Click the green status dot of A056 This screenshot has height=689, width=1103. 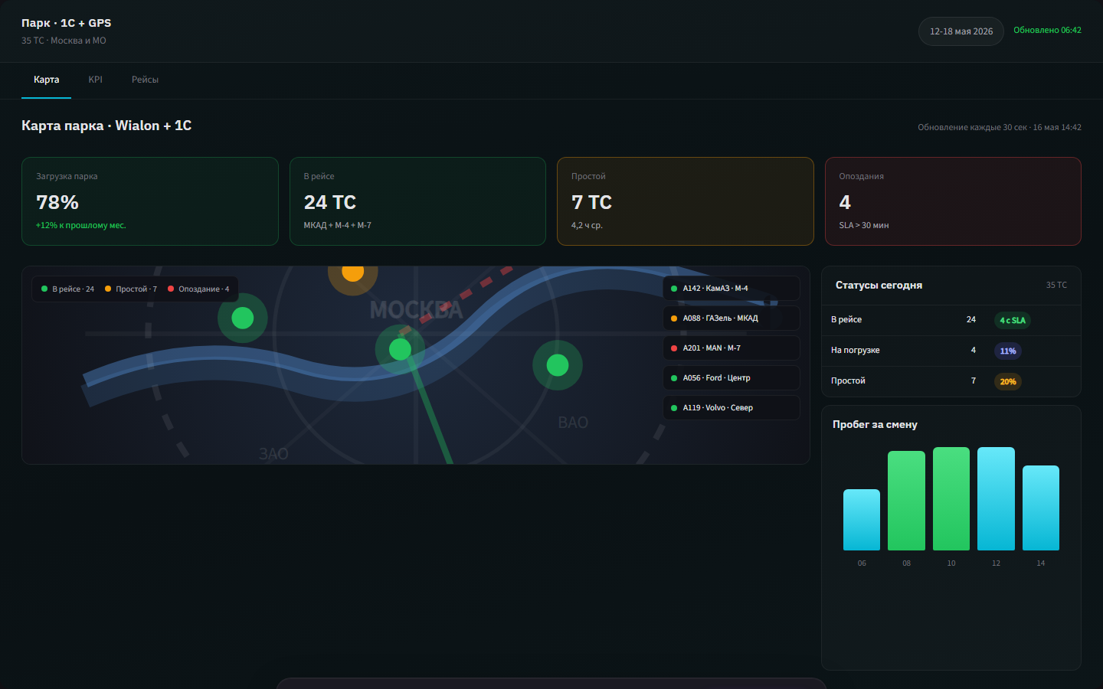tap(674, 378)
